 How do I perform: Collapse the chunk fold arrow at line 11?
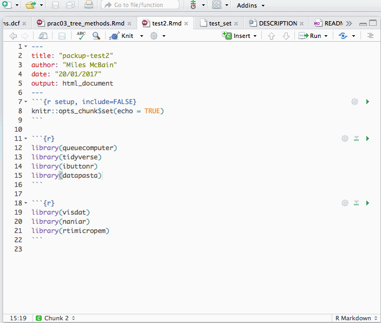[x=25, y=139]
